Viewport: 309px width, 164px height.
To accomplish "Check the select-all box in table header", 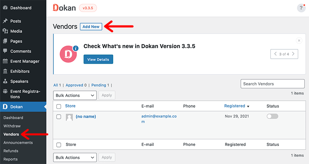I will (59, 107).
